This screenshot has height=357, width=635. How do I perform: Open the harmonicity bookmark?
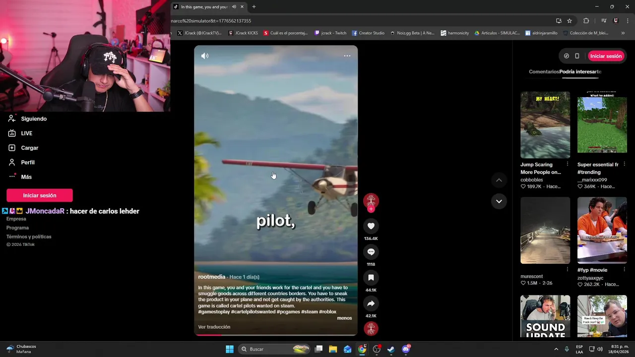[455, 33]
